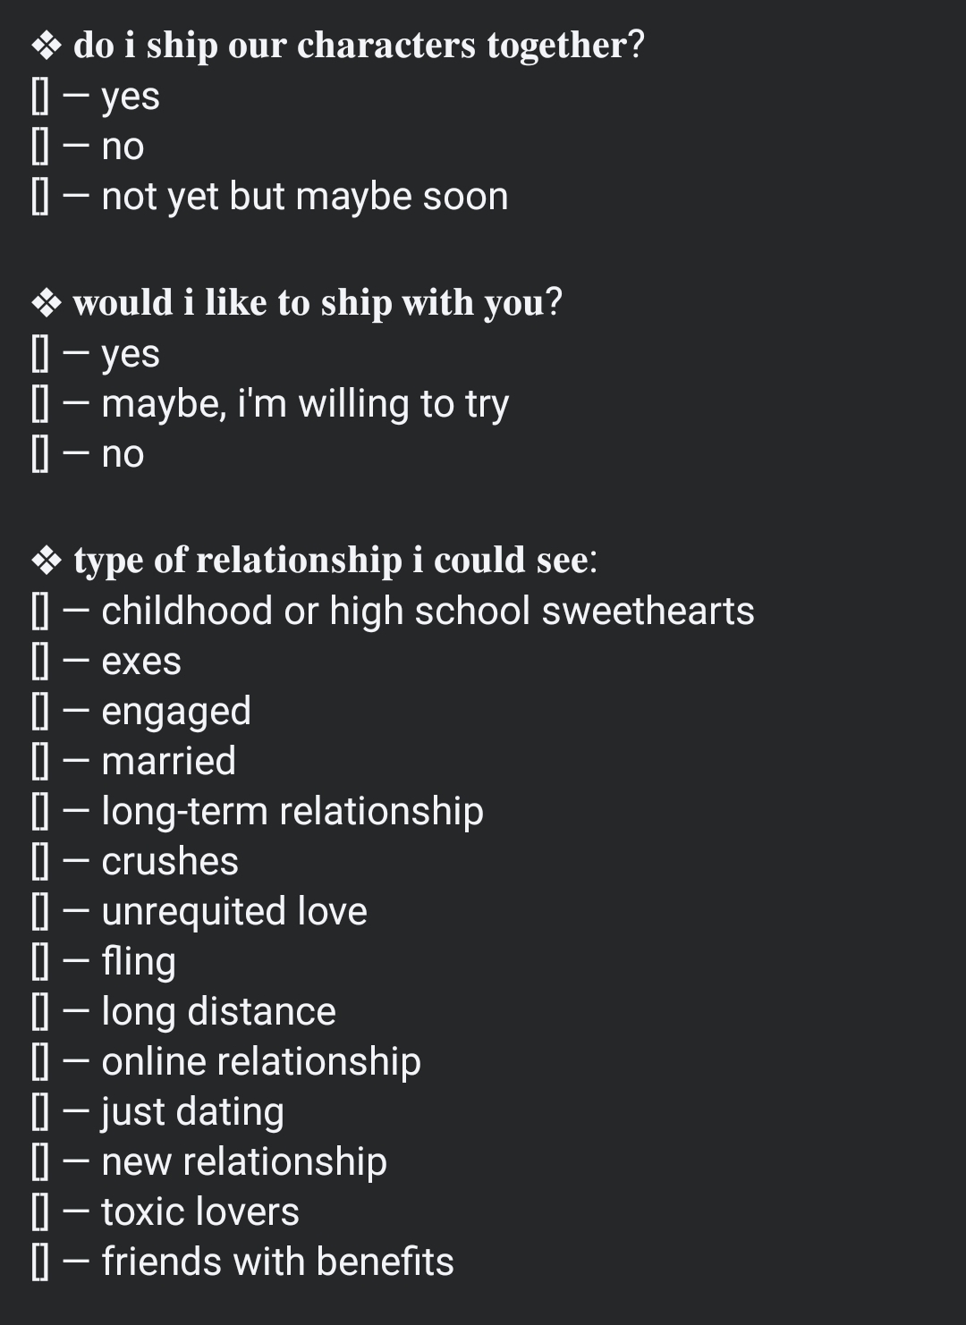
Task: Check the "long distance" box
Action: point(40,1013)
